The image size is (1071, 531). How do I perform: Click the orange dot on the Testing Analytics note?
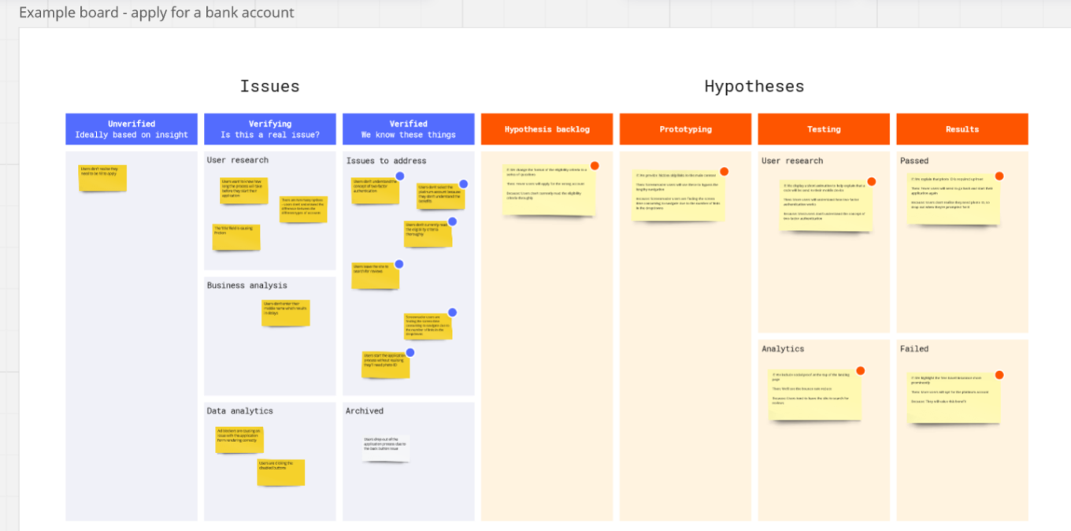coord(861,371)
